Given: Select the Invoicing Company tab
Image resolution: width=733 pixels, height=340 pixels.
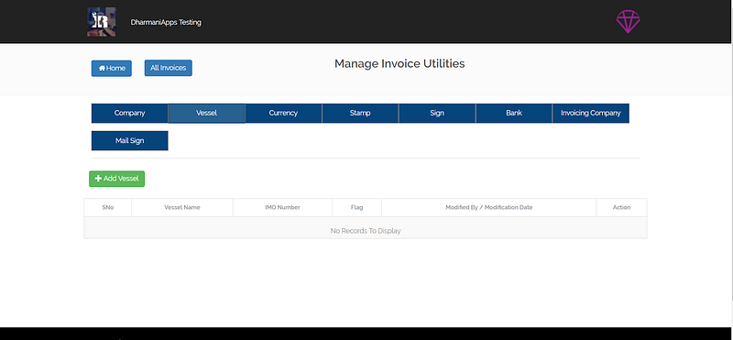Looking at the screenshot, I should coord(591,113).
